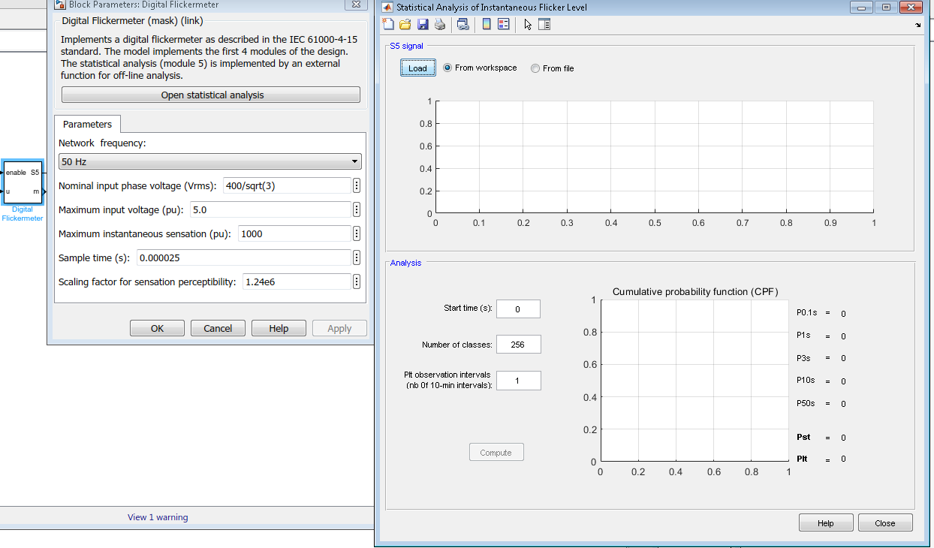
Task: Insert a colorbar from the toolbar
Action: click(x=487, y=24)
